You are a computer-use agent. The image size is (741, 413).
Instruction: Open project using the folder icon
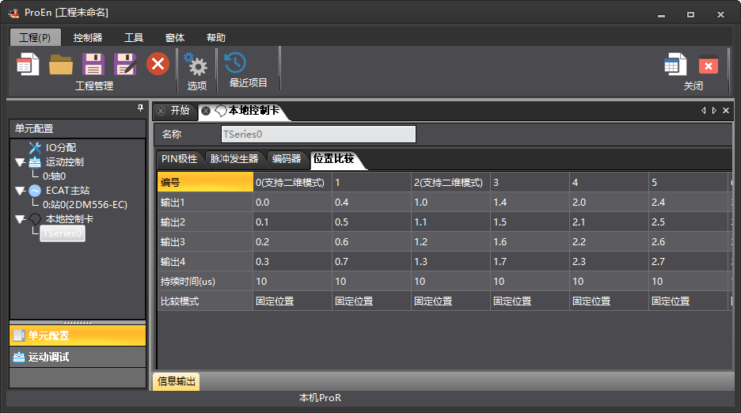tap(60, 64)
